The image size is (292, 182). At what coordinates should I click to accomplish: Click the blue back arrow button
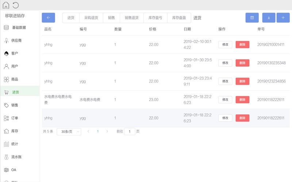49,17
